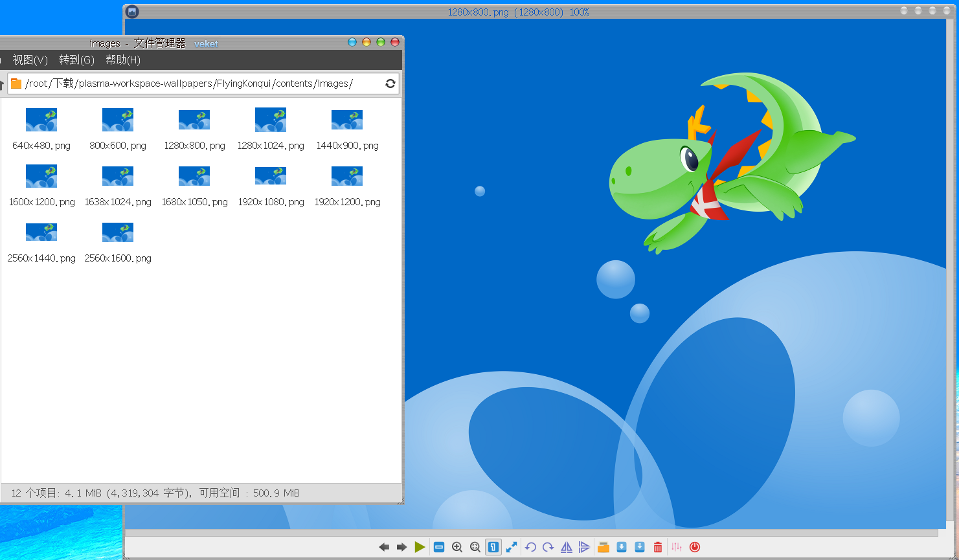959x560 pixels.
Task: Close file manager with red round button
Action: (395, 42)
